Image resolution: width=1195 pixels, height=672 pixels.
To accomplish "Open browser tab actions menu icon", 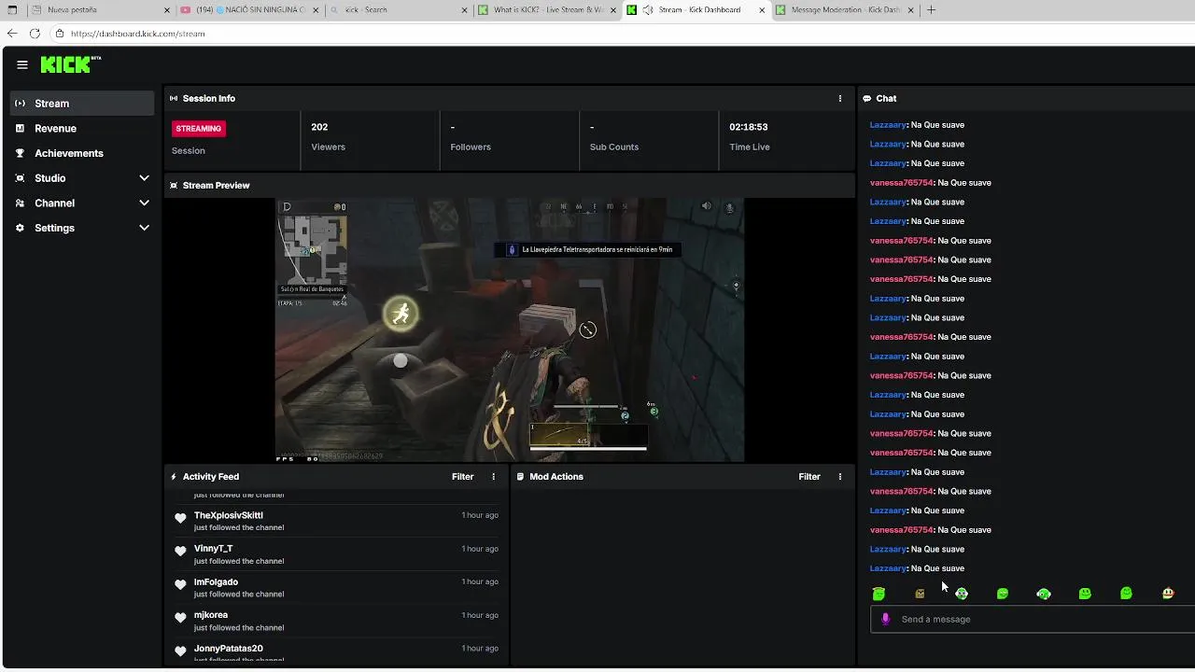I will 12,10.
